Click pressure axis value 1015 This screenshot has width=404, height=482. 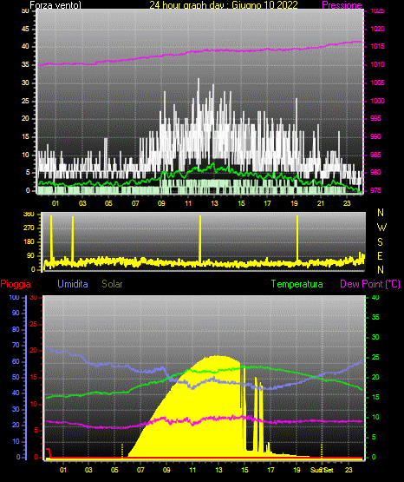pos(377,46)
